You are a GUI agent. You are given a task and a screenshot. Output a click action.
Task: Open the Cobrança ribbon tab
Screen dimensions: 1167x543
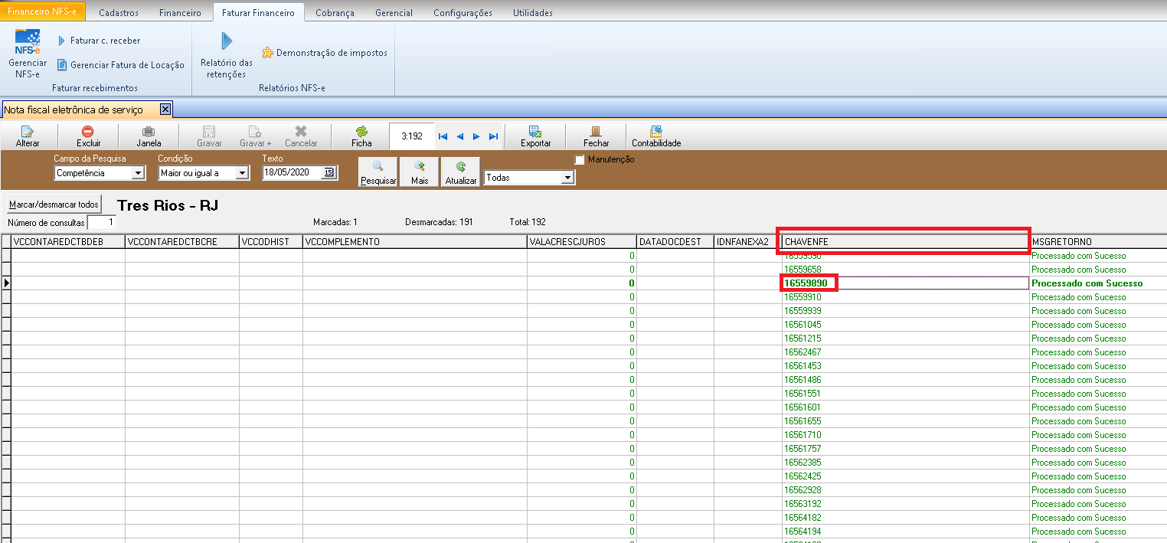(335, 13)
